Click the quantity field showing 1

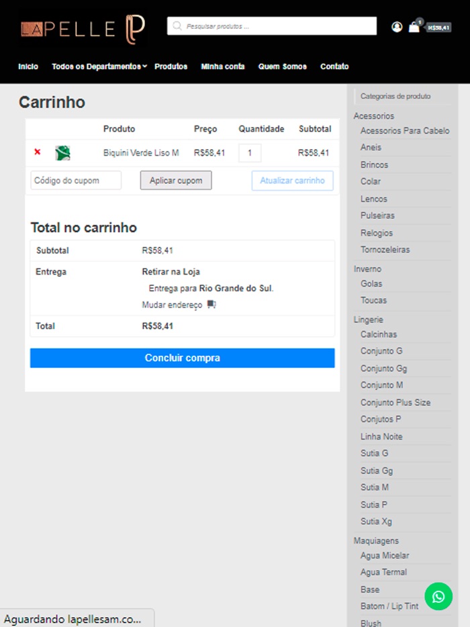point(250,153)
